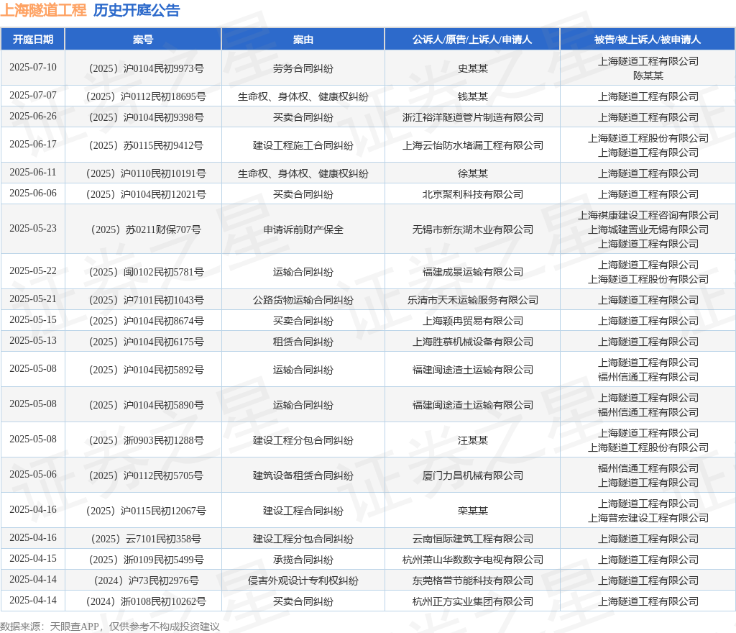The width and height of the screenshot is (736, 633).
Task: Click case number 浙0108民初10262号
Action: 146,601
